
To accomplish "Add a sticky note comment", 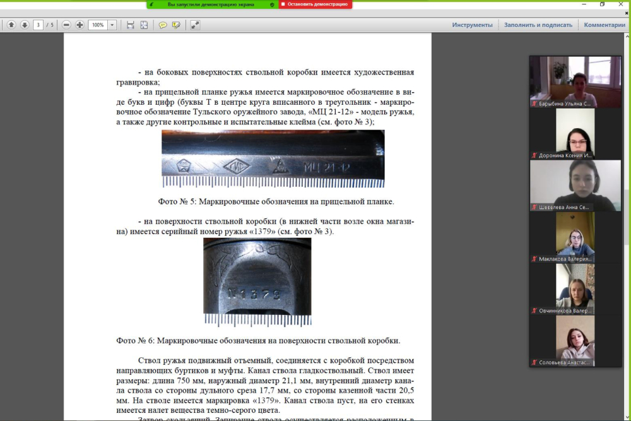I will tap(163, 25).
